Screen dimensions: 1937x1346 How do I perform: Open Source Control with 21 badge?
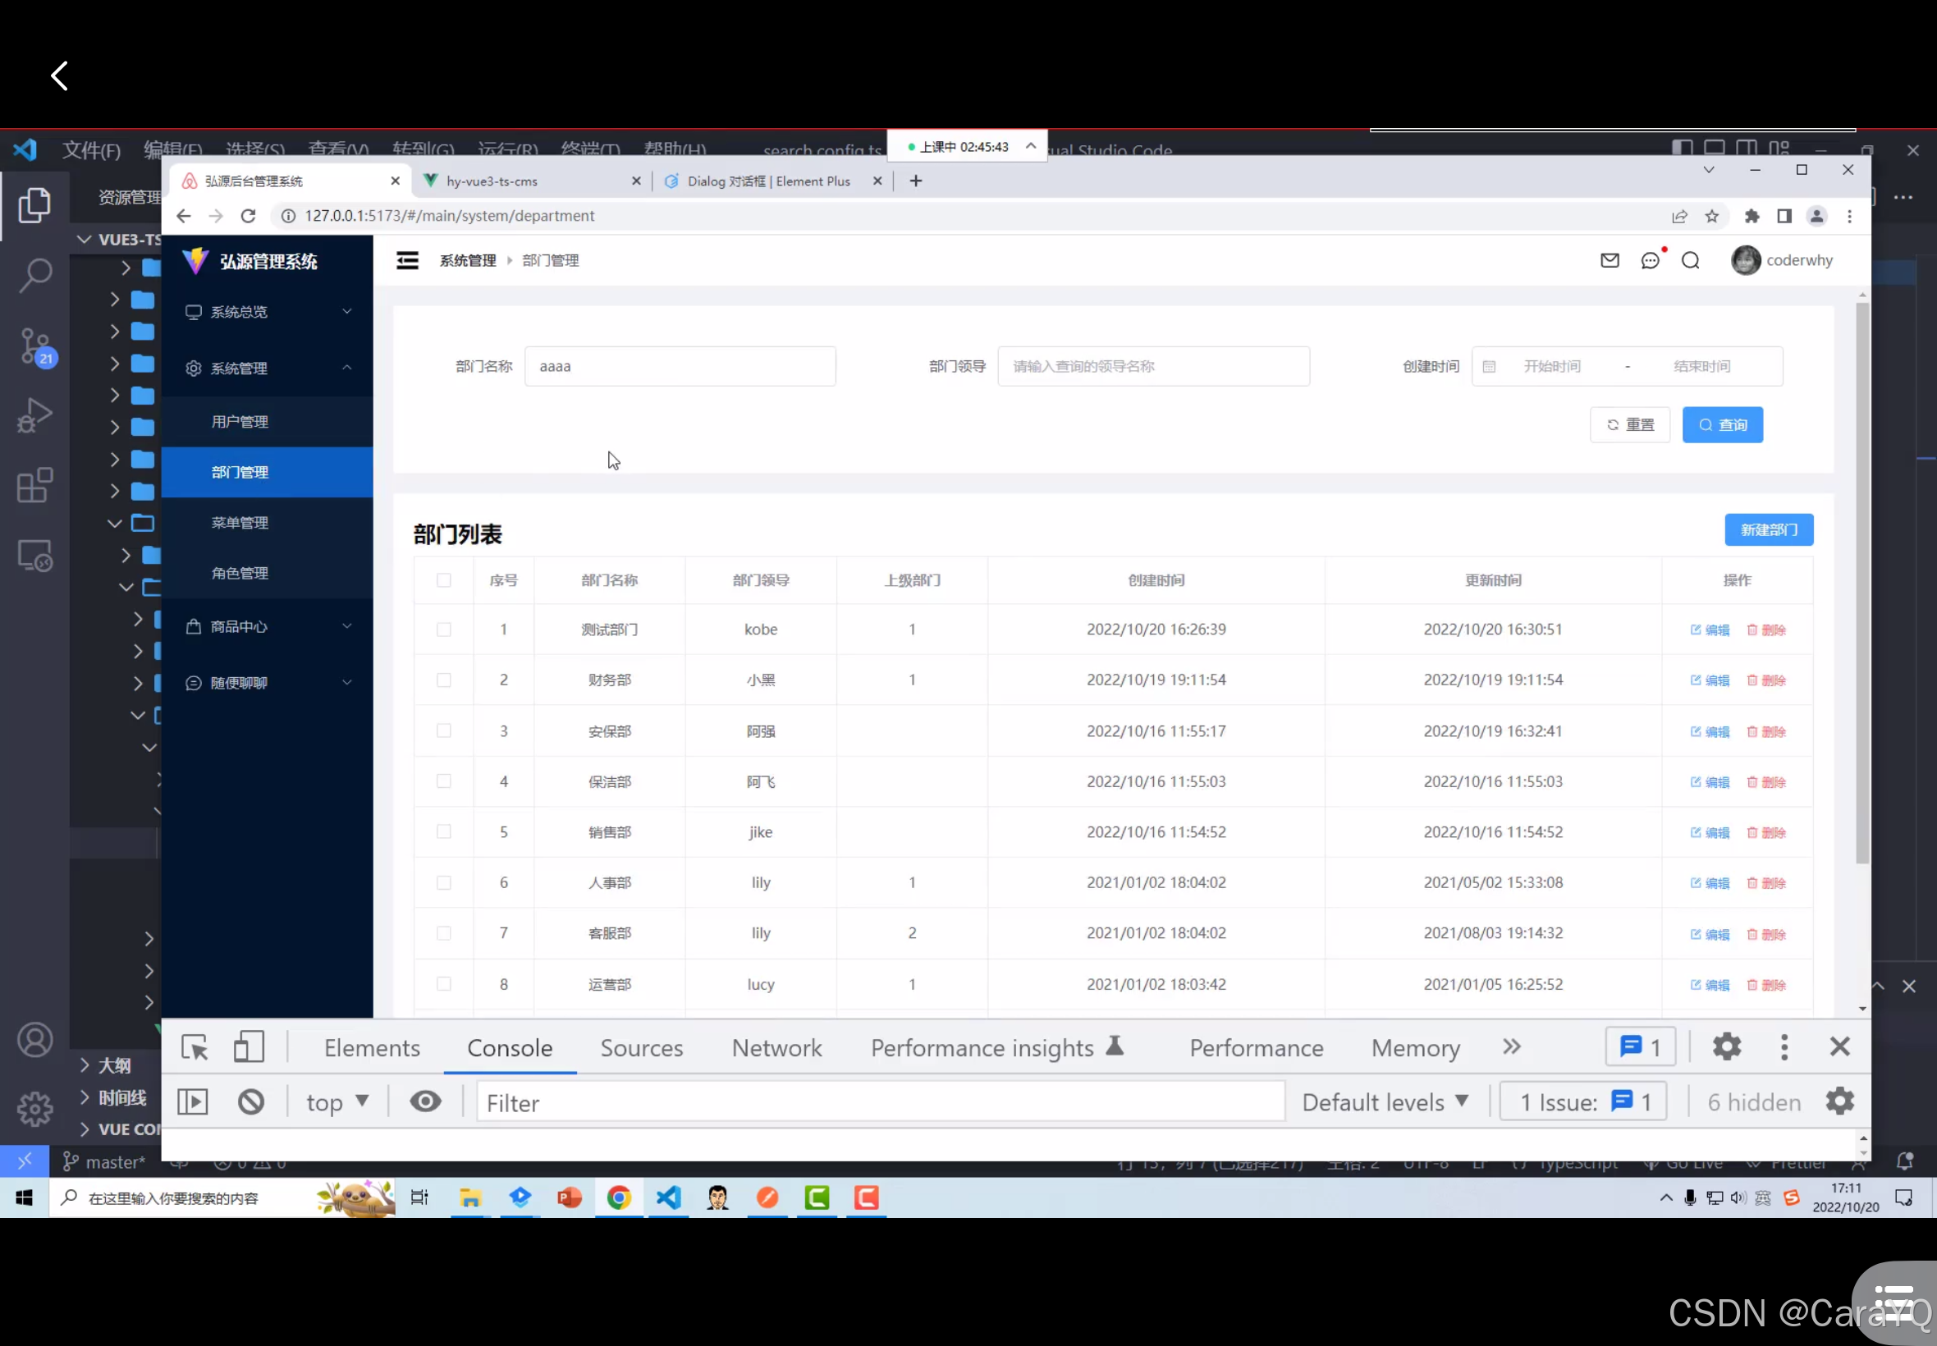[x=36, y=346]
